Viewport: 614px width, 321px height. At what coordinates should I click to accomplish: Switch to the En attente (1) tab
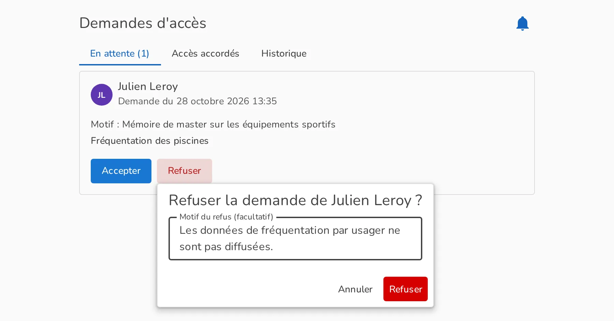[120, 53]
